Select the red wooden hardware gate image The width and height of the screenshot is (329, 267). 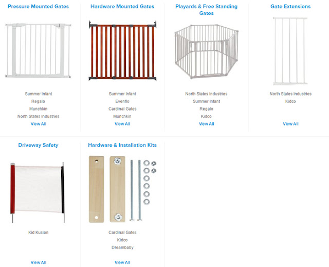[122, 50]
